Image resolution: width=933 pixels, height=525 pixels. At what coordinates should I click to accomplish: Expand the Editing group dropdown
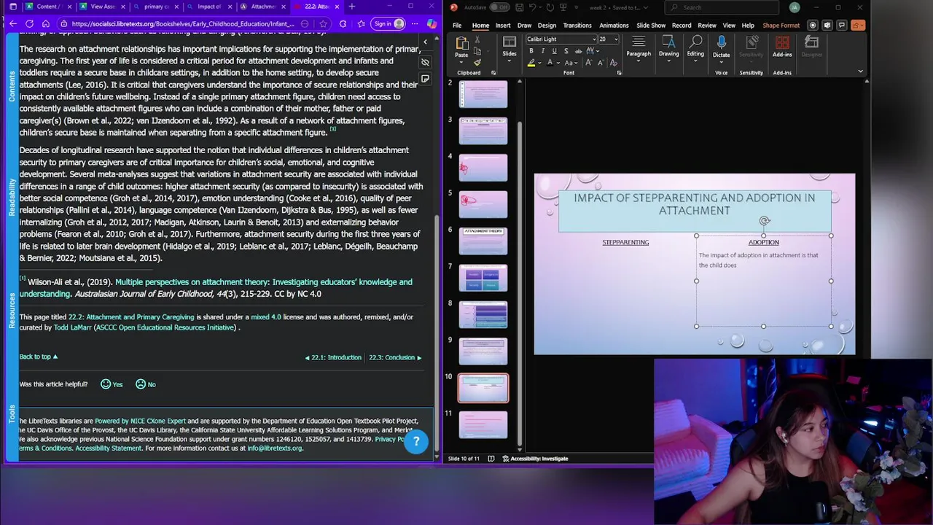tap(695, 61)
